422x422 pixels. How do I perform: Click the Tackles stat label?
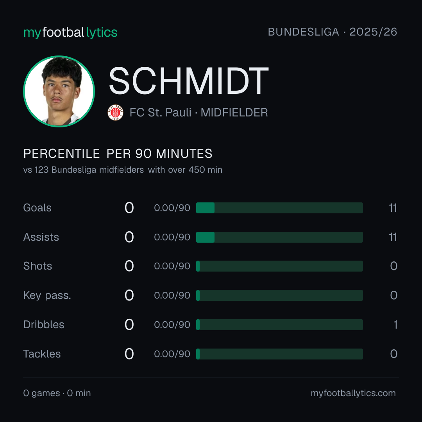(42, 354)
